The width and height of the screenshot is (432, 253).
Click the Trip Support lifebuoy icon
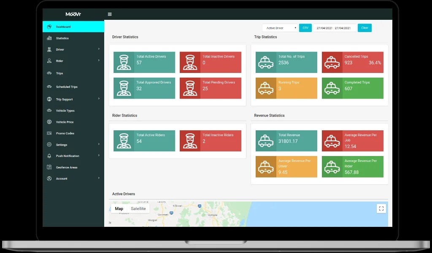click(x=49, y=99)
